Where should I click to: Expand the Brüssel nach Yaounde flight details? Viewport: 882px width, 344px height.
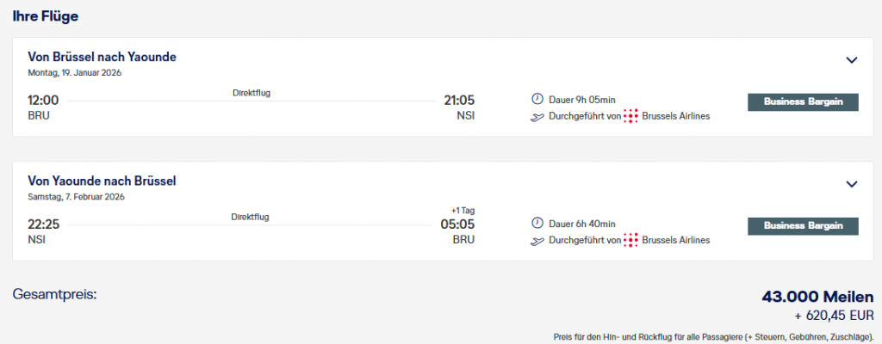coord(852,60)
